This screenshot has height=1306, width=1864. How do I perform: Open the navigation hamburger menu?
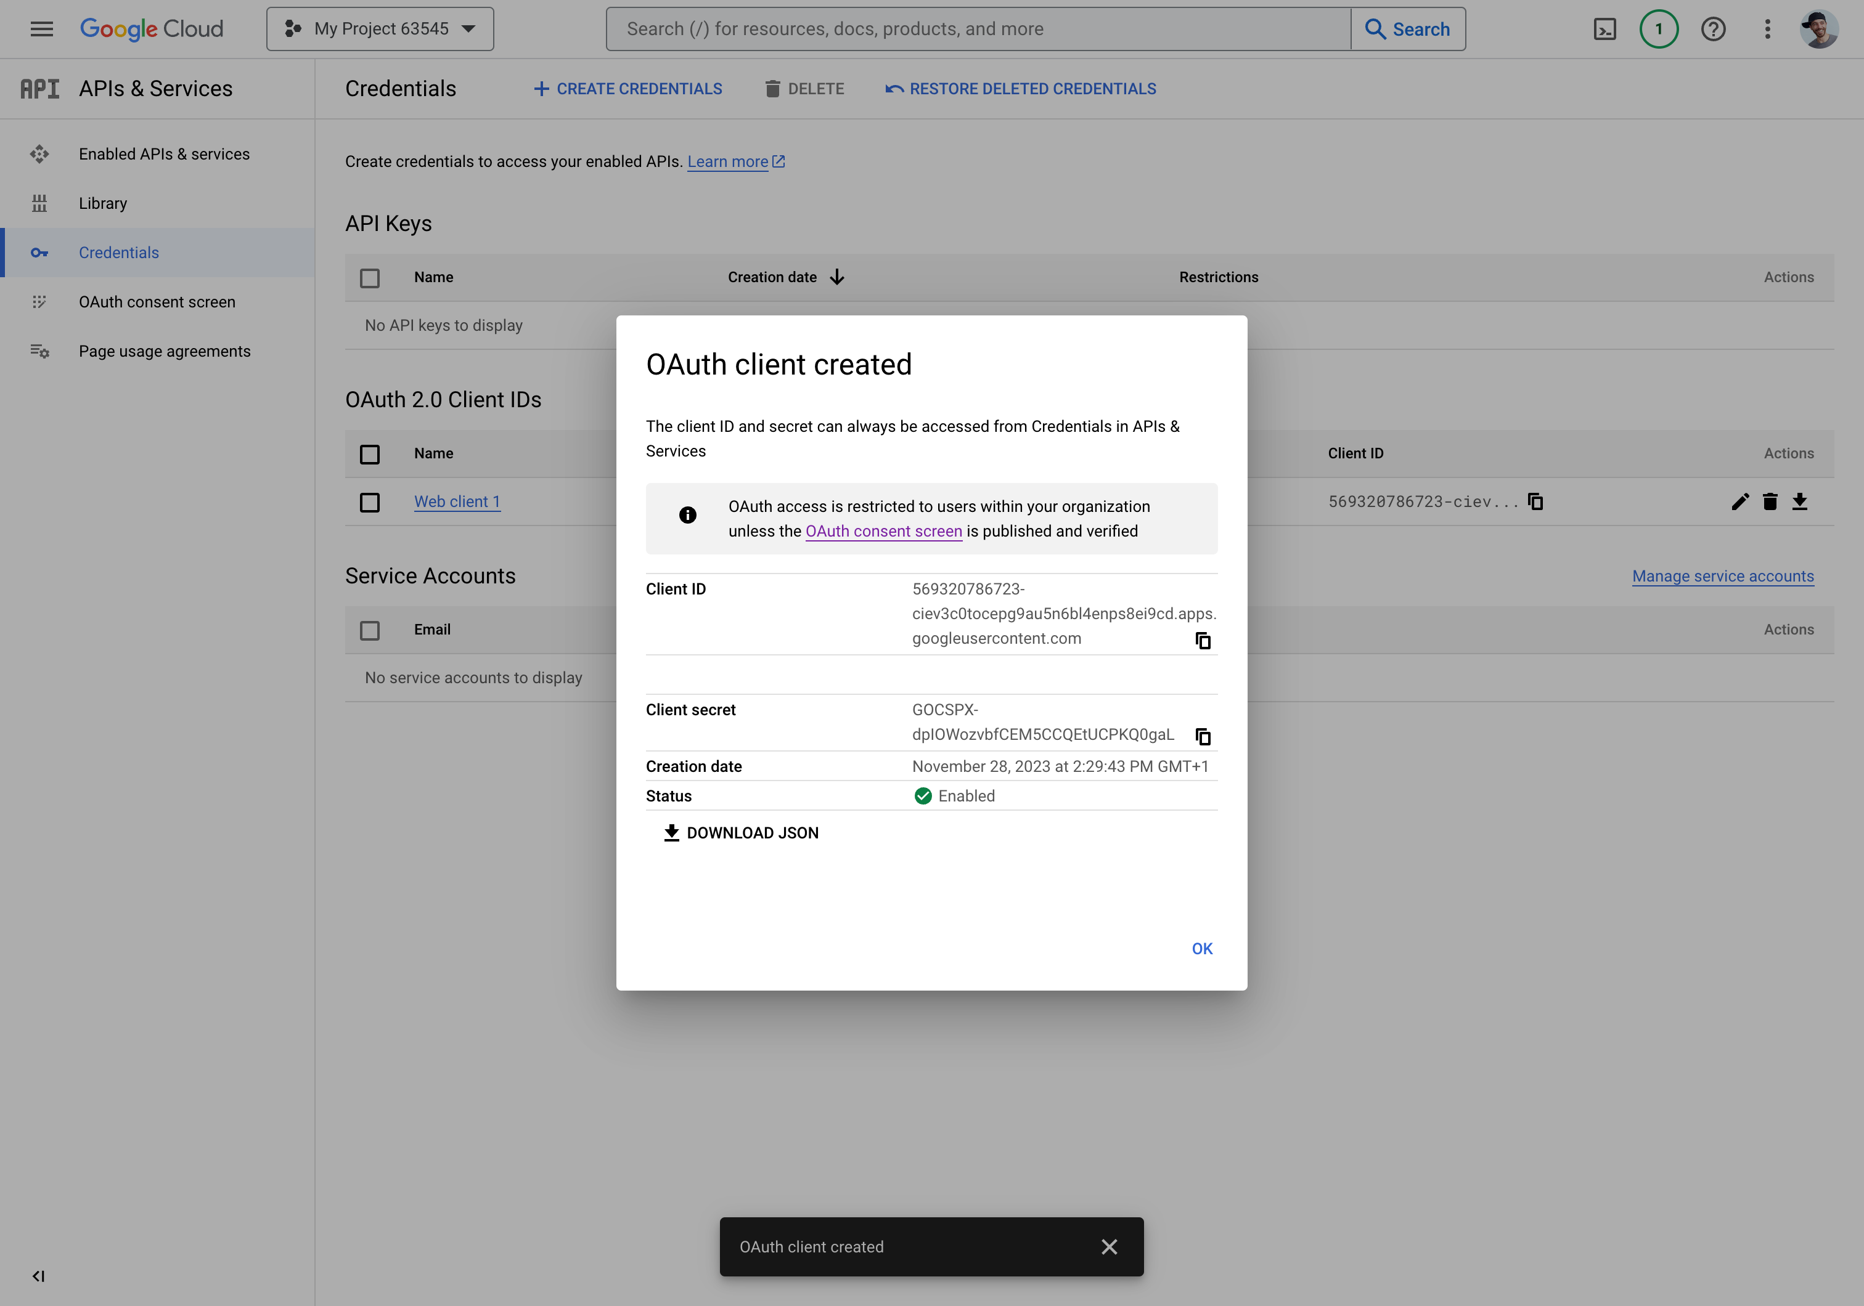[41, 28]
